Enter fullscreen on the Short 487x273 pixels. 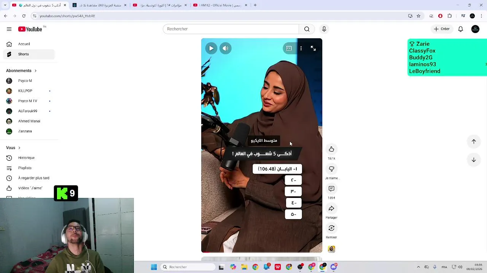(x=313, y=48)
